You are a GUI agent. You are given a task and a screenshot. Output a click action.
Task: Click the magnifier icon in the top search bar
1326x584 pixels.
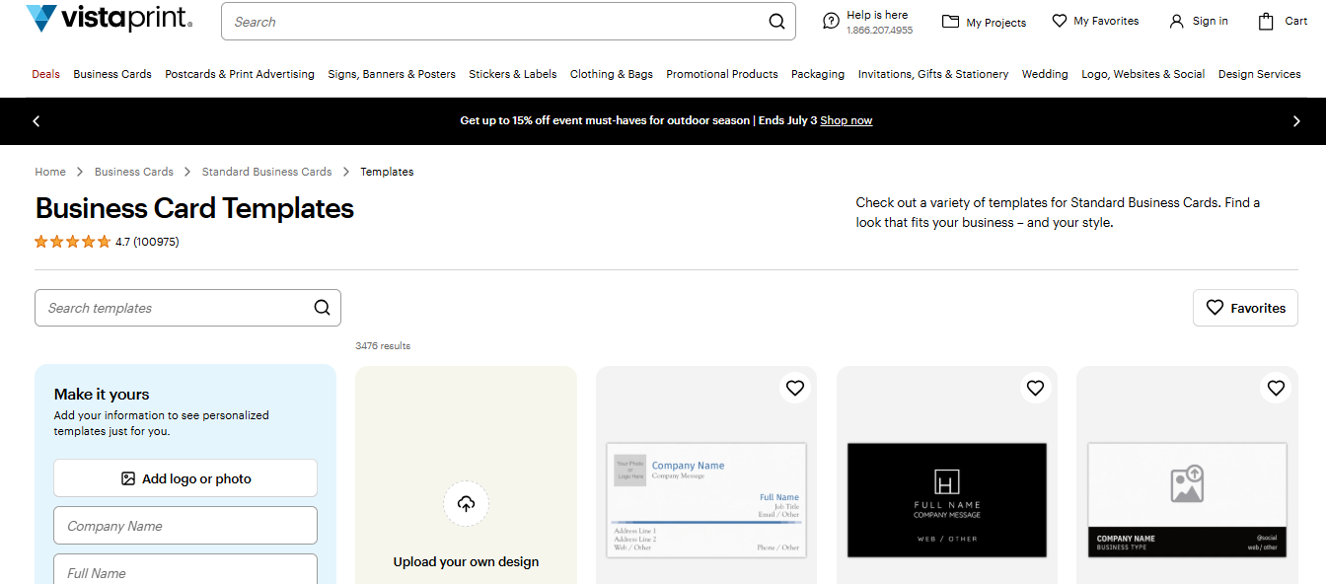776,22
